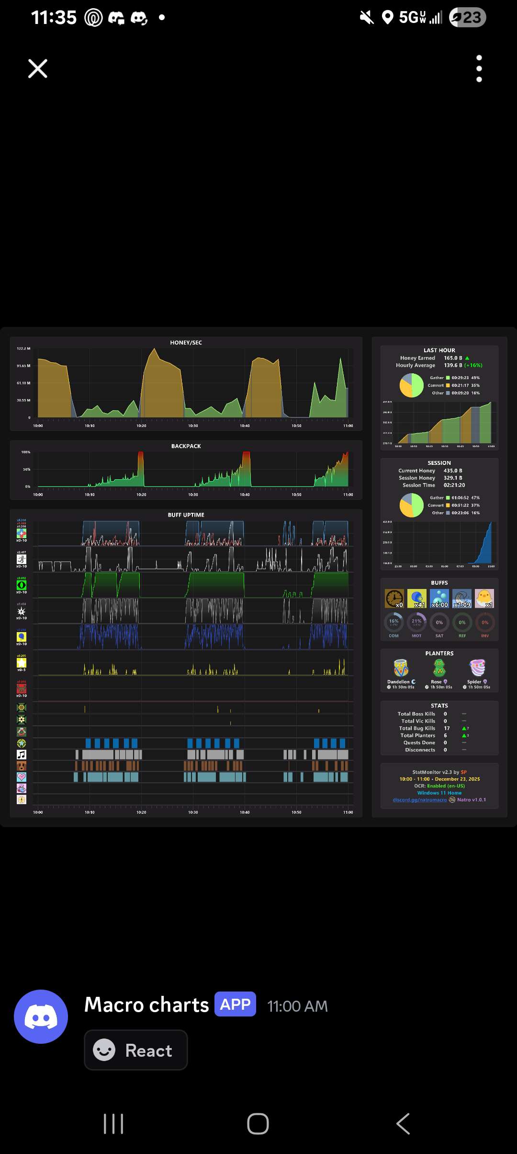517x1154 pixels.
Task: Tap the baby chick buff icon
Action: 484,599
